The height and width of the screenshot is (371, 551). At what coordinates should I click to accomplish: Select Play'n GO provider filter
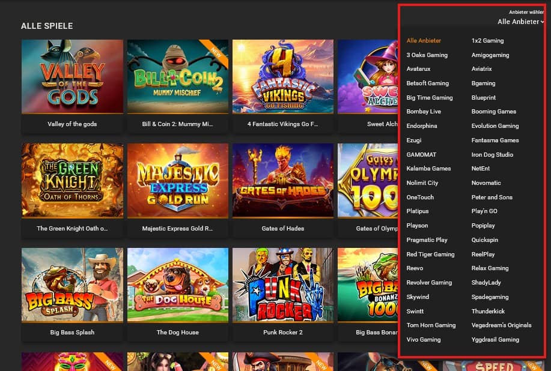point(484,211)
